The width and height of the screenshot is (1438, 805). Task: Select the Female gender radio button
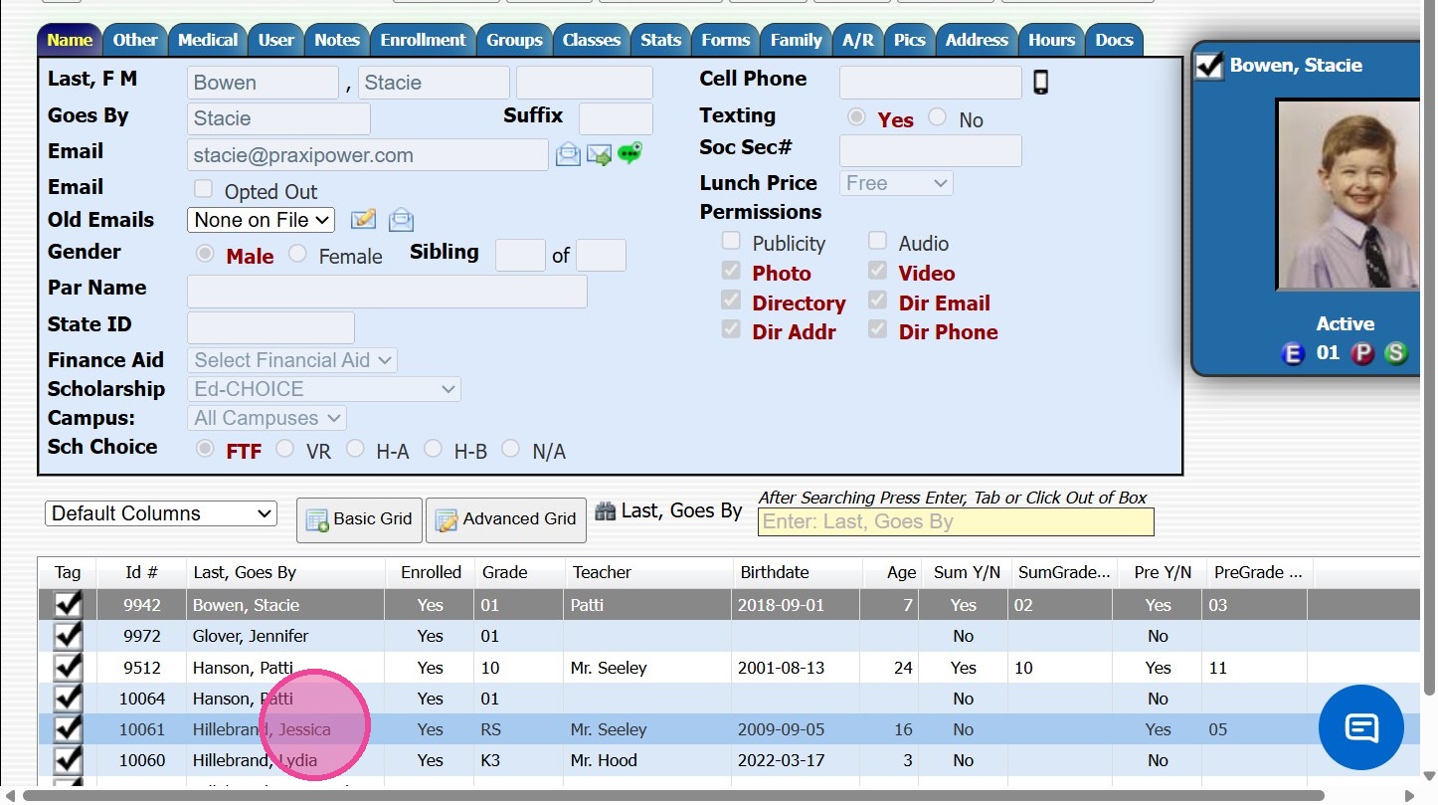[x=297, y=254]
